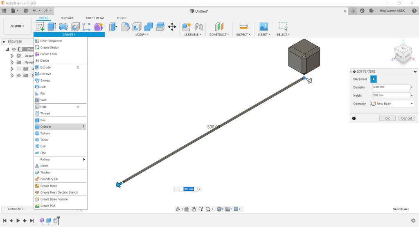Click the Fillet modify icon
This screenshot has width=419, height=227.
[x=125, y=27]
